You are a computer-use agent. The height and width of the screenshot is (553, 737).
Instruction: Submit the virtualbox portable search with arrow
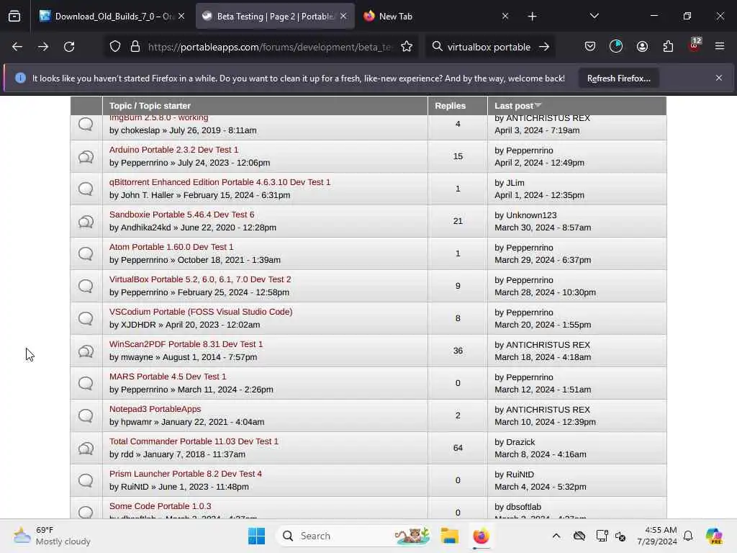pos(544,47)
